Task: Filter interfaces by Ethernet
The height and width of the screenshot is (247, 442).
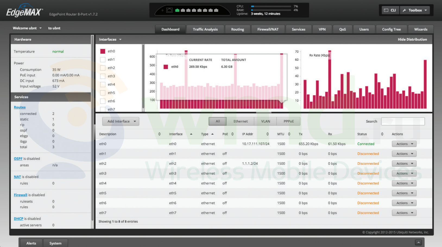Action: pyautogui.click(x=241, y=121)
